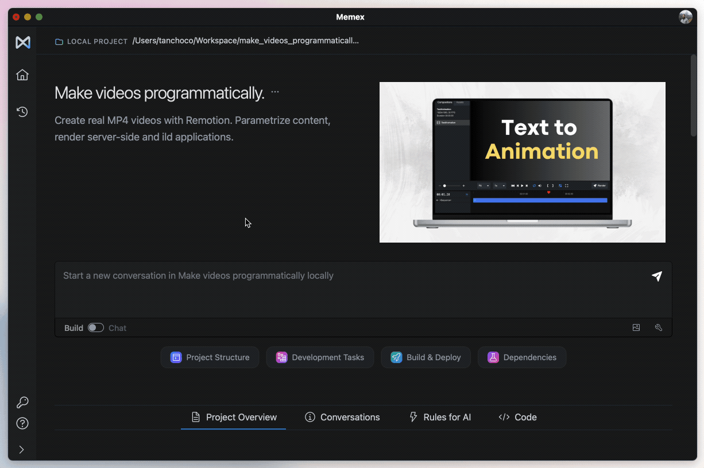The height and width of the screenshot is (468, 704).
Task: Send the message with the paper plane icon
Action: [x=657, y=276]
